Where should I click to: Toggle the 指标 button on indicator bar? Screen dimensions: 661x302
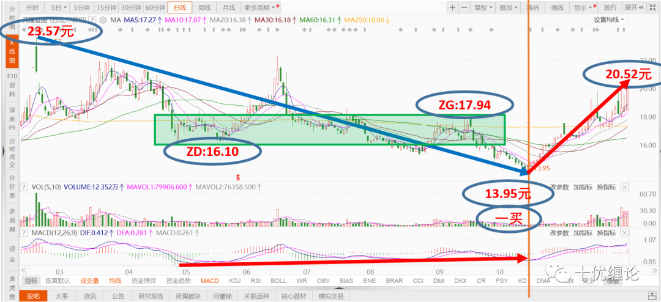pos(31,281)
